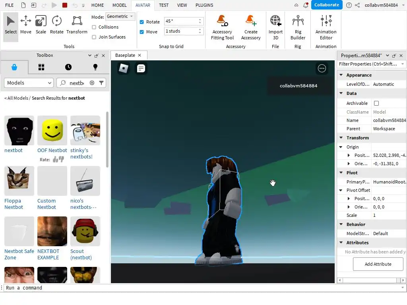Image resolution: width=407 pixels, height=305 pixels.
Task: Click the Toolbox vertical scrollbar
Action: pos(107,139)
